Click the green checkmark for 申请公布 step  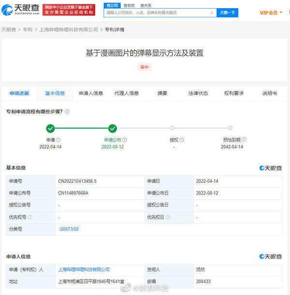[x=113, y=129]
